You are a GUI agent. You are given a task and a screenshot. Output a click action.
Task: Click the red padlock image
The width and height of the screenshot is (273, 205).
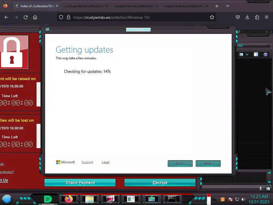(14, 52)
